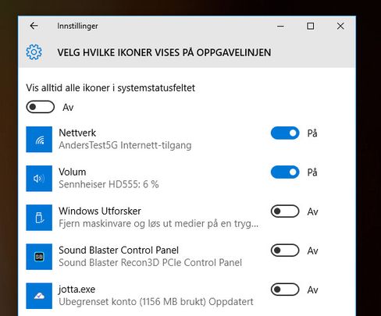Close the Innstillinger window
The height and width of the screenshot is (316, 381).
340,26
